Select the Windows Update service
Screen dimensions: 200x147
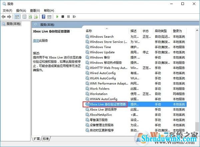(136, 52)
